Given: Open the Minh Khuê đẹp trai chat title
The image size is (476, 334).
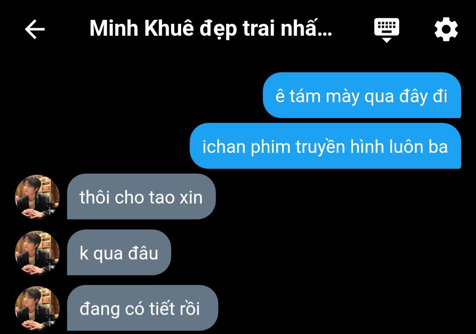Looking at the screenshot, I should pyautogui.click(x=211, y=29).
